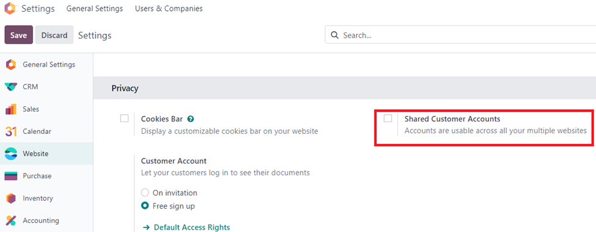The image size is (596, 232).
Task: Open General Settings sidebar icon
Action: click(10, 65)
